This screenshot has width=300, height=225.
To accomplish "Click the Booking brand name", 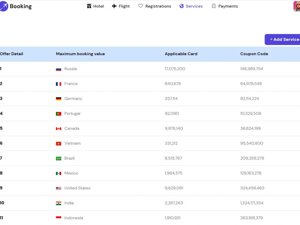I will tap(21, 6).
